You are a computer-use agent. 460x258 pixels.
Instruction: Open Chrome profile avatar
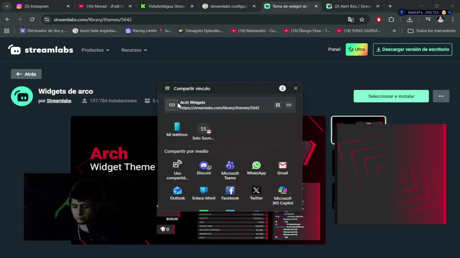[440, 19]
